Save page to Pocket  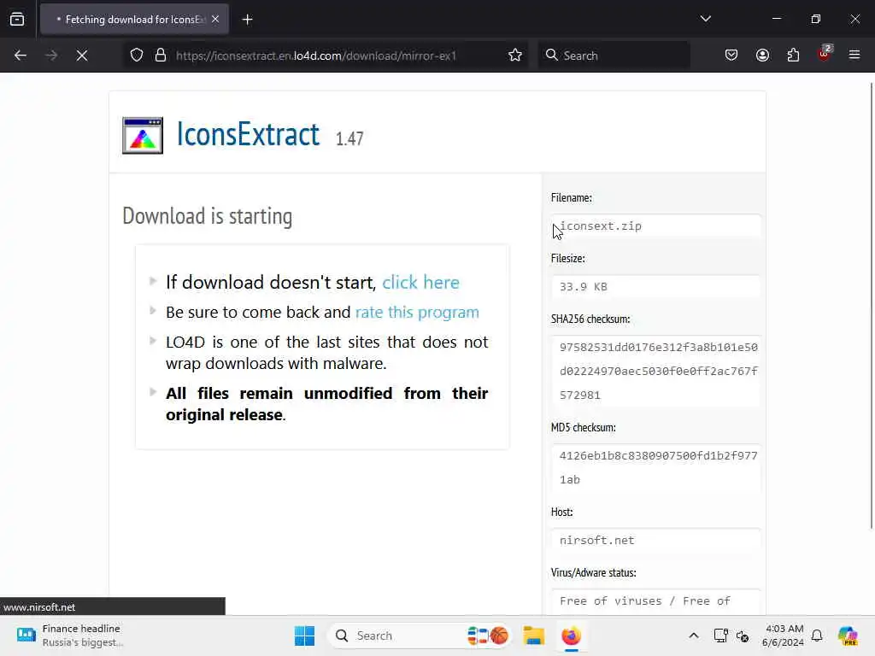[x=731, y=56]
